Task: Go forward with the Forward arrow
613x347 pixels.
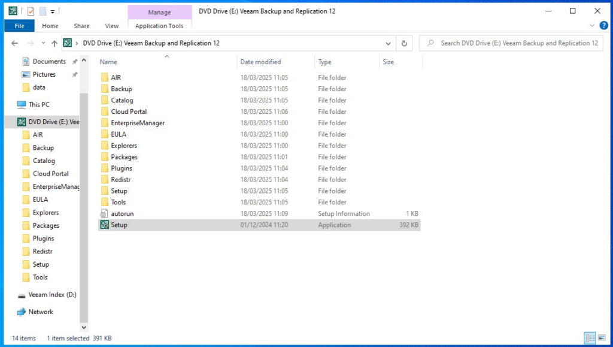Action: [31, 43]
